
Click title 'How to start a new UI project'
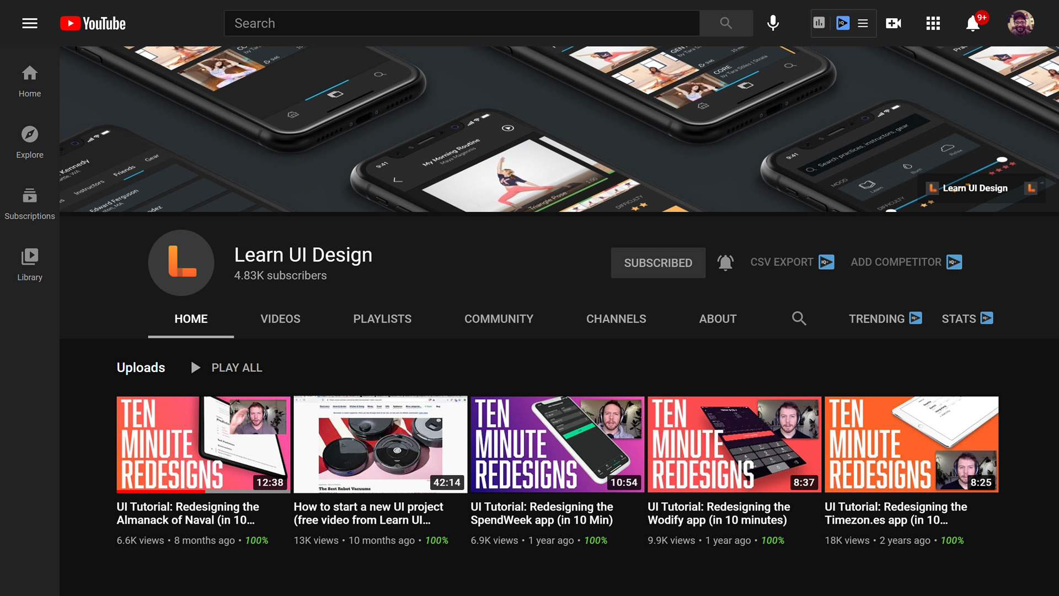[368, 513]
